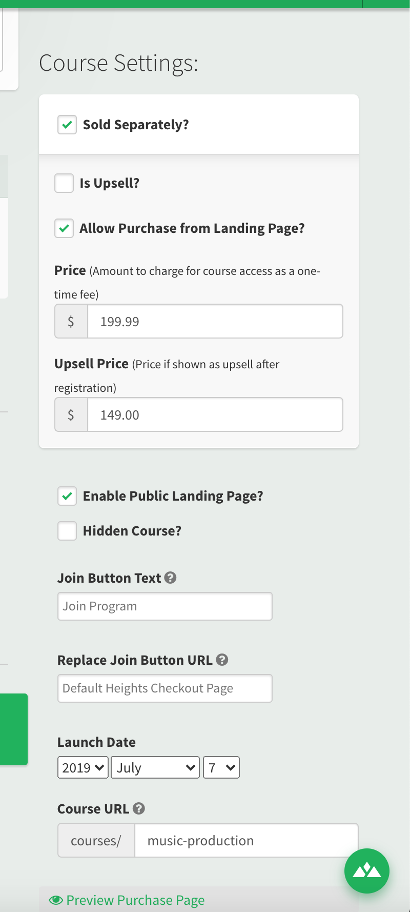
Task: Click the Default Heights Checkout Page URL field
Action: (165, 688)
